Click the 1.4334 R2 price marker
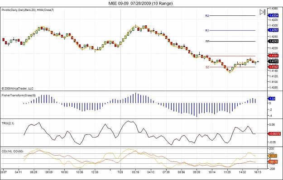 273,16
